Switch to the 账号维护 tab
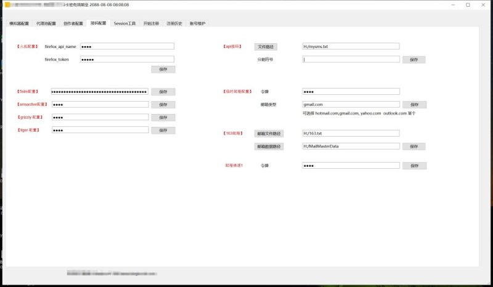493x287 pixels. point(198,23)
